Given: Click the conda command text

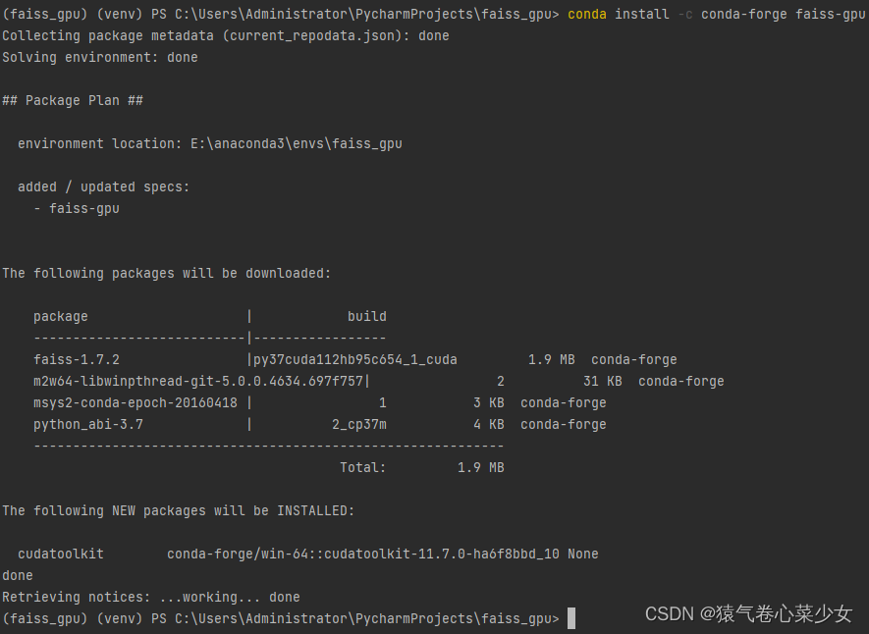Looking at the screenshot, I should click(x=588, y=14).
